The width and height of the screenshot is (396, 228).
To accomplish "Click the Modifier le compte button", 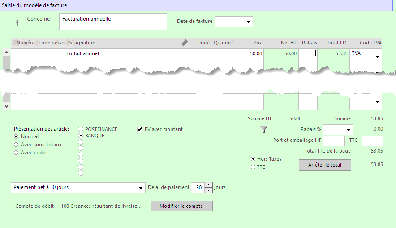I will pyautogui.click(x=181, y=206).
